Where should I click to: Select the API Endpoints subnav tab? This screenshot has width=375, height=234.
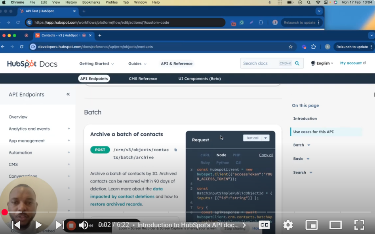(94, 79)
